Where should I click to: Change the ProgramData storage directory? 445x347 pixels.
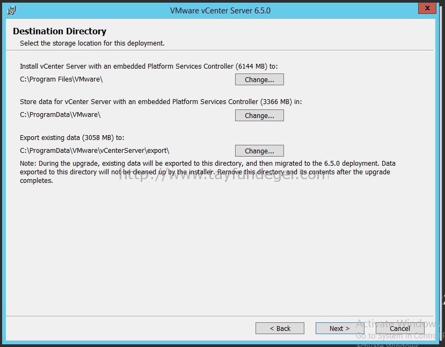pos(259,116)
